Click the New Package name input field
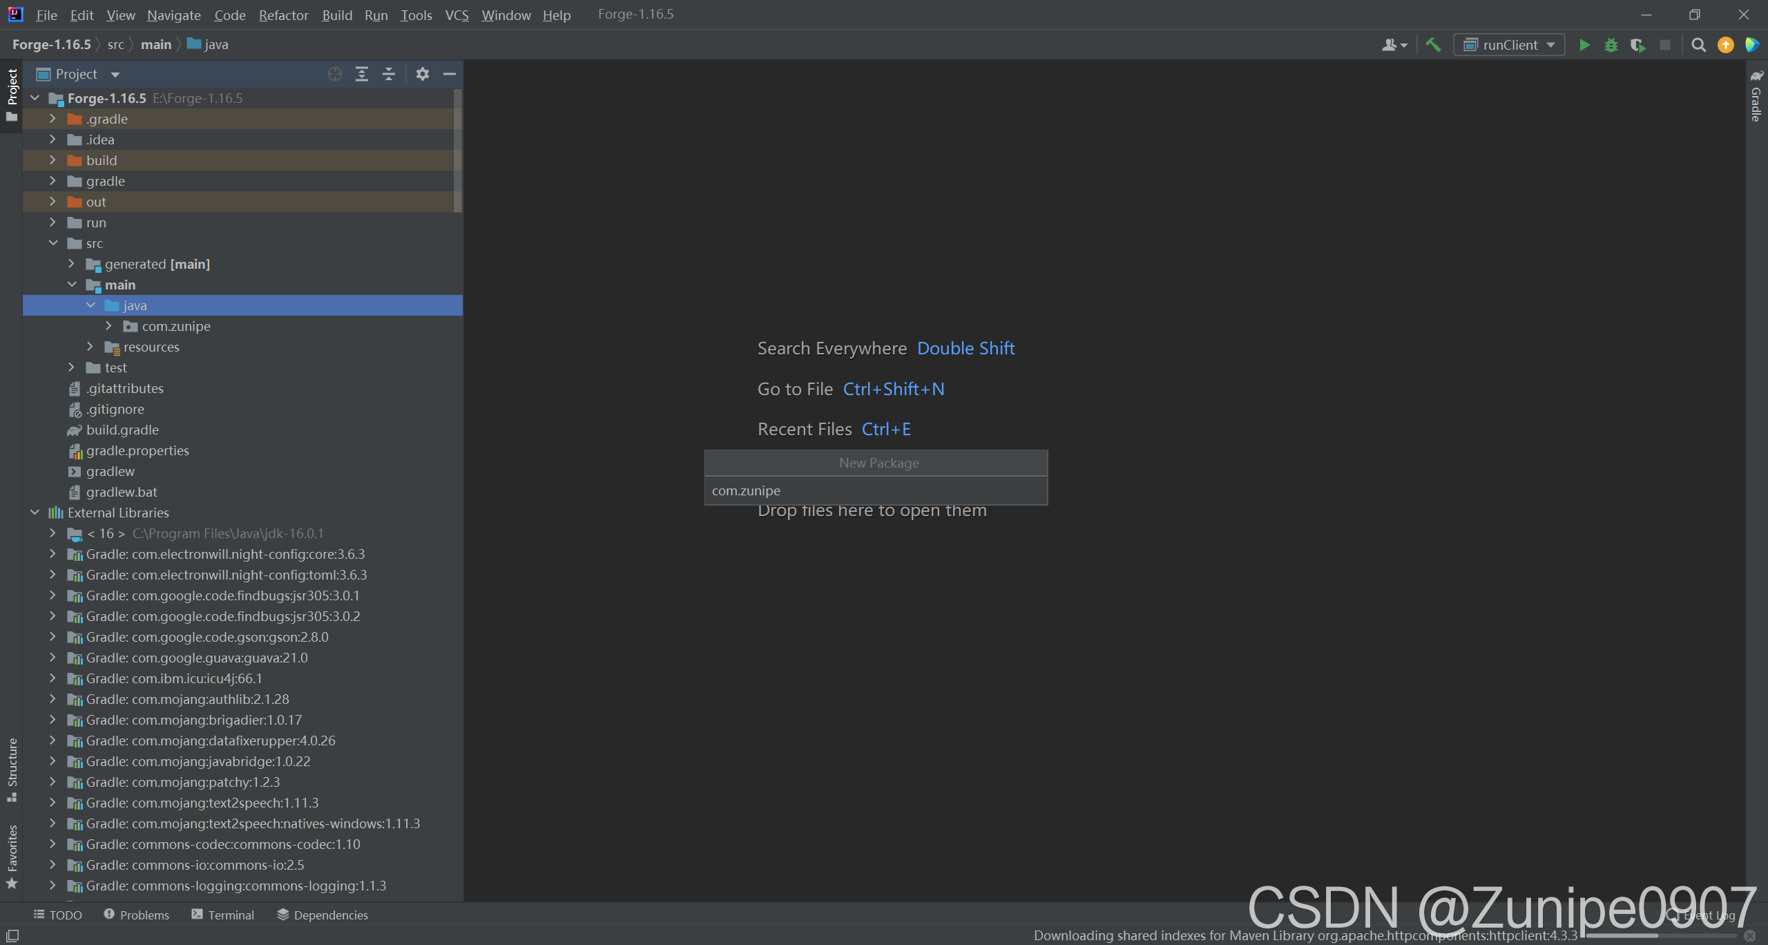Image resolution: width=1768 pixels, height=945 pixels. 876,491
